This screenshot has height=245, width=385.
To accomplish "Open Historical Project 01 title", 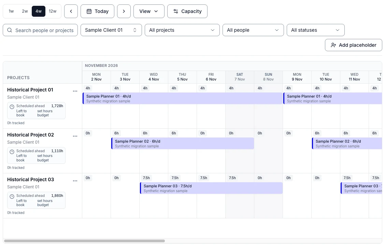I will (x=30, y=90).
